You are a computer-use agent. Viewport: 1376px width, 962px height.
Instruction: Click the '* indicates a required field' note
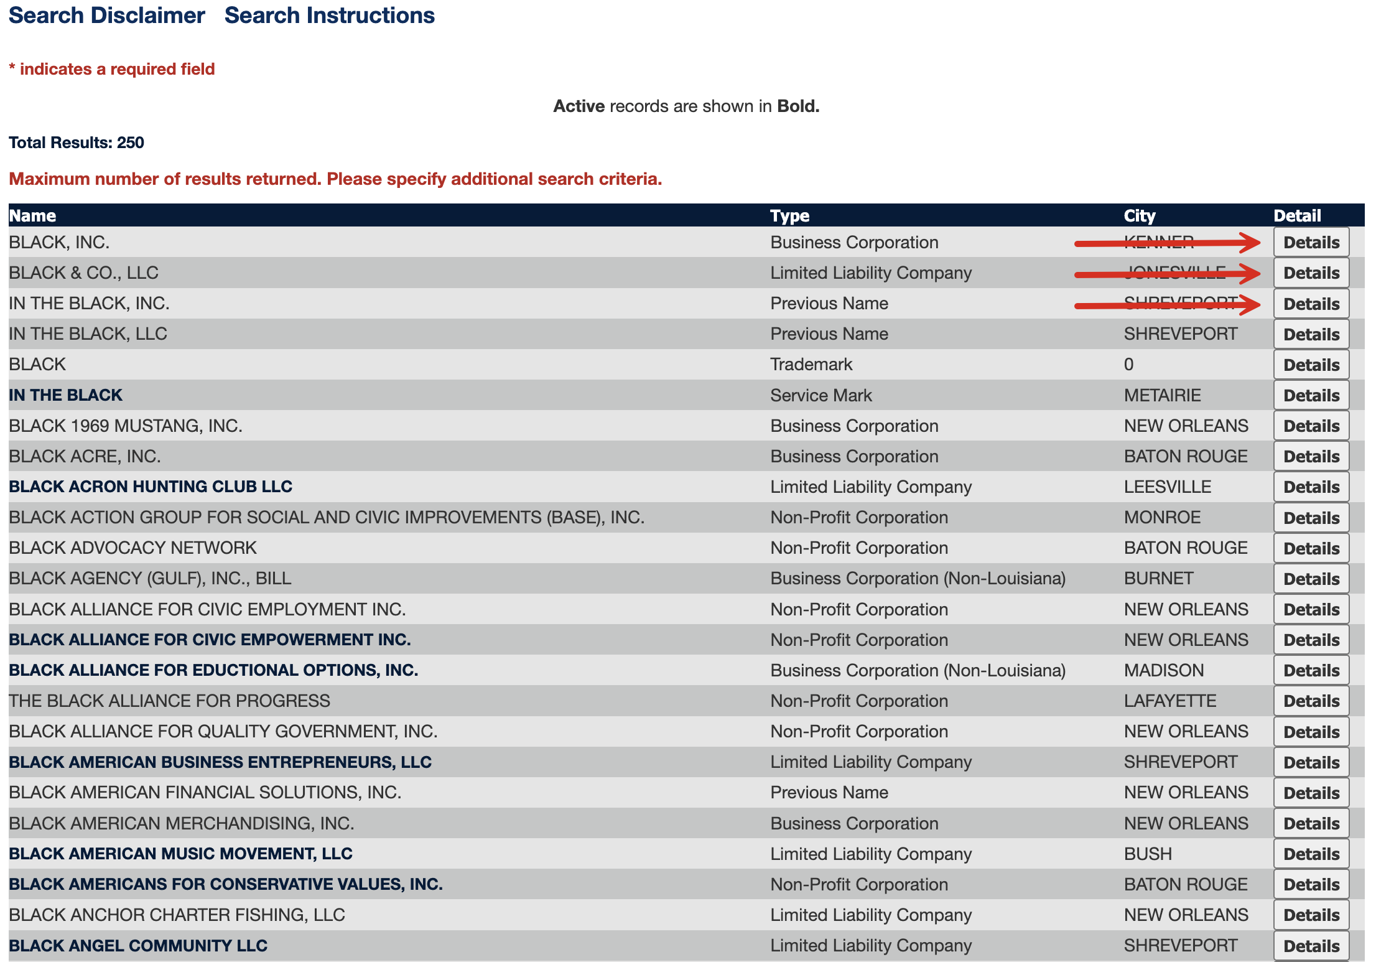click(112, 69)
